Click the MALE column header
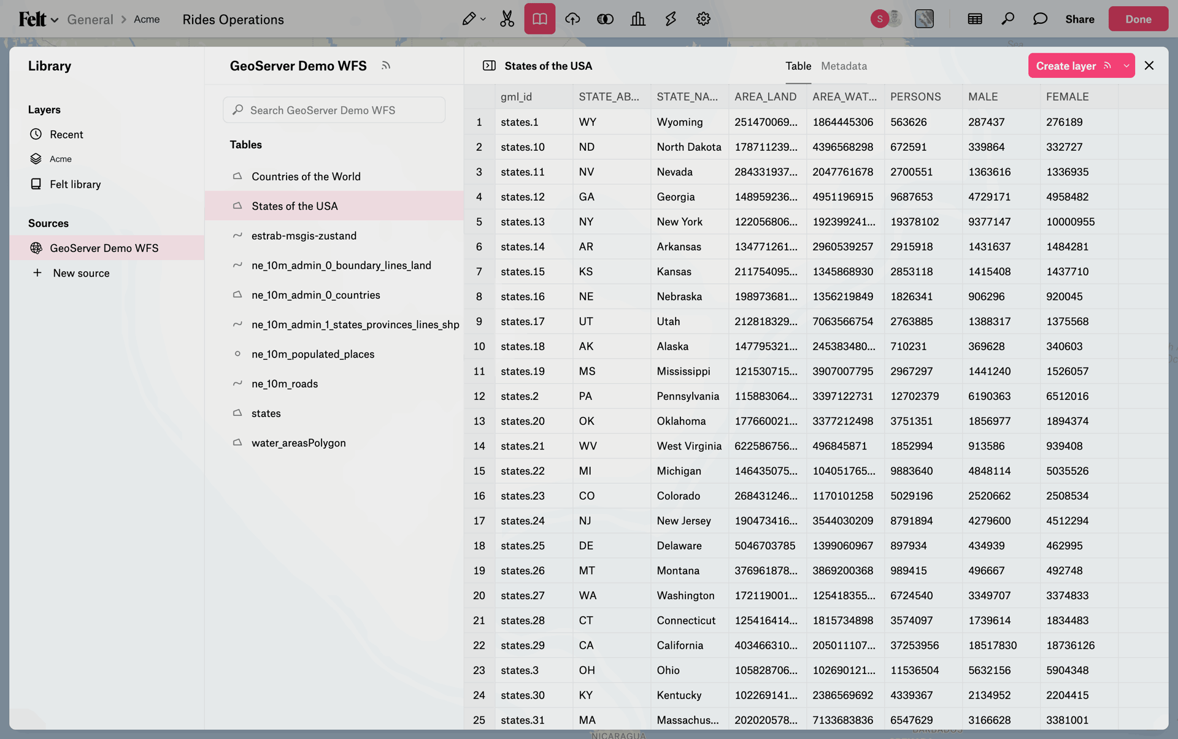 [1001, 97]
